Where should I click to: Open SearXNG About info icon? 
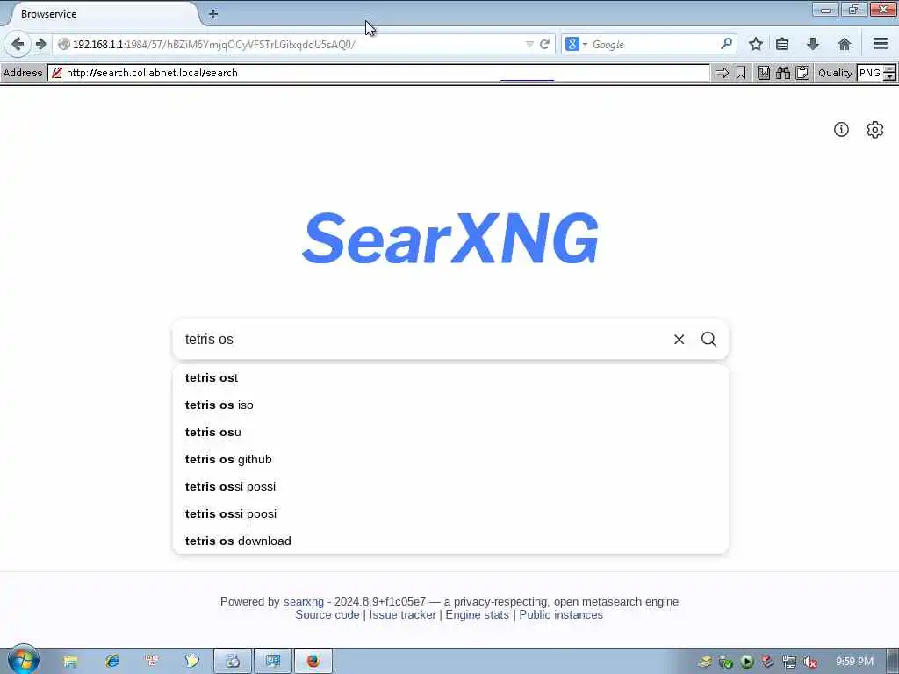(841, 130)
